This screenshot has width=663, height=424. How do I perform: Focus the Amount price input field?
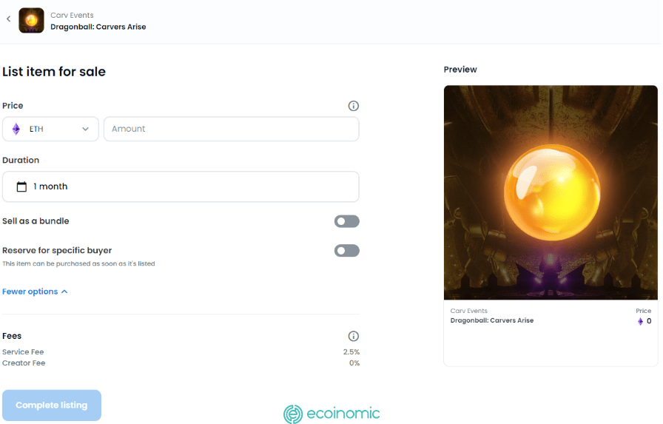(232, 129)
